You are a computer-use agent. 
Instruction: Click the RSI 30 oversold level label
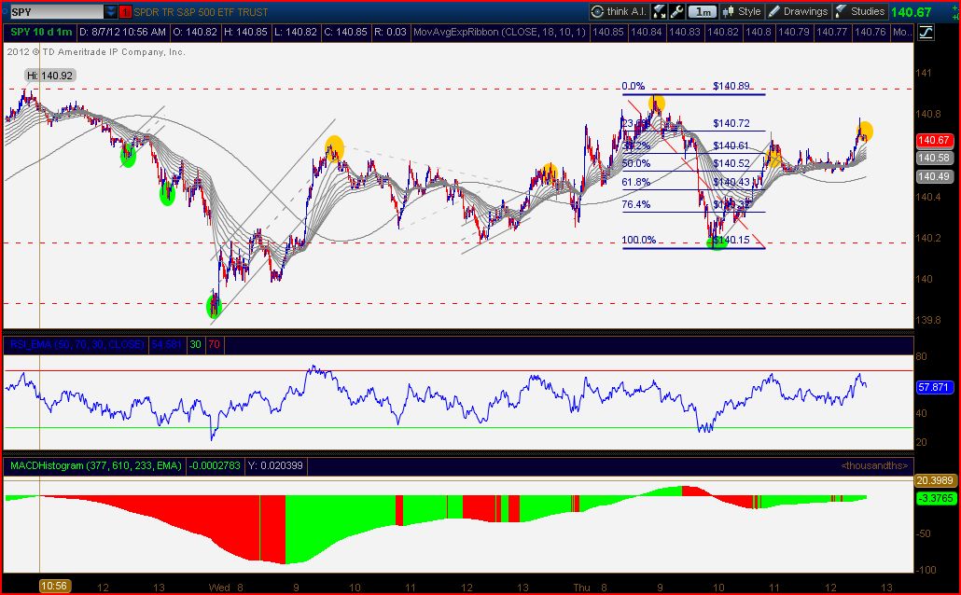pos(195,344)
